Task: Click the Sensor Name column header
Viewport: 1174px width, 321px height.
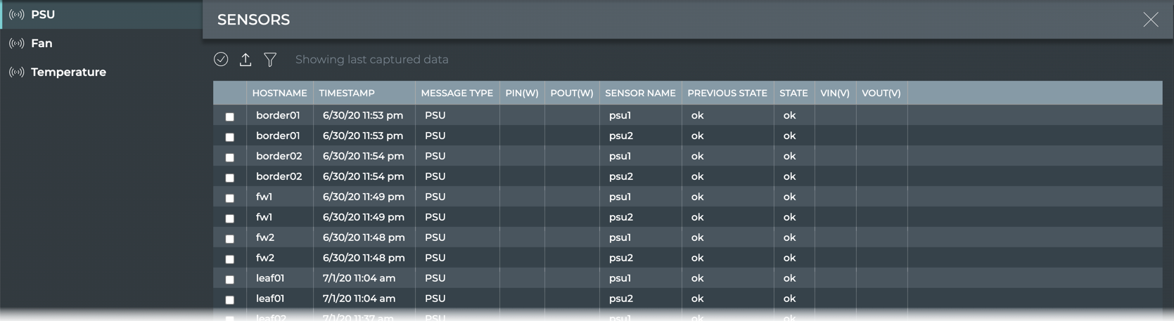Action: click(640, 93)
